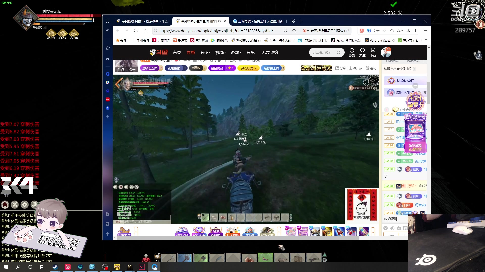This screenshot has height=272, width=485.
Task: Open the 福利 gift link
Action: 371,68
